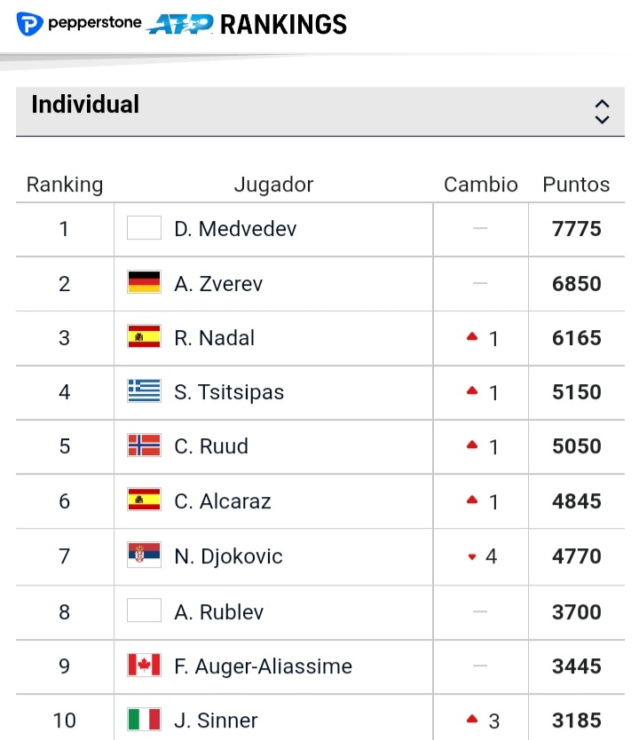This screenshot has width=639, height=740.
Task: Click the Italian flag beside J. Sinner
Action: click(x=144, y=720)
